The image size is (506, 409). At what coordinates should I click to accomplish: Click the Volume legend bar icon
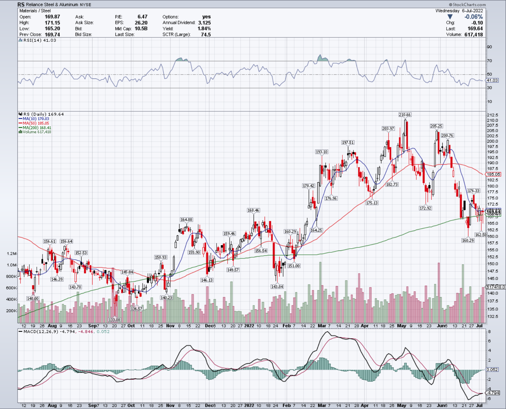pos(20,132)
